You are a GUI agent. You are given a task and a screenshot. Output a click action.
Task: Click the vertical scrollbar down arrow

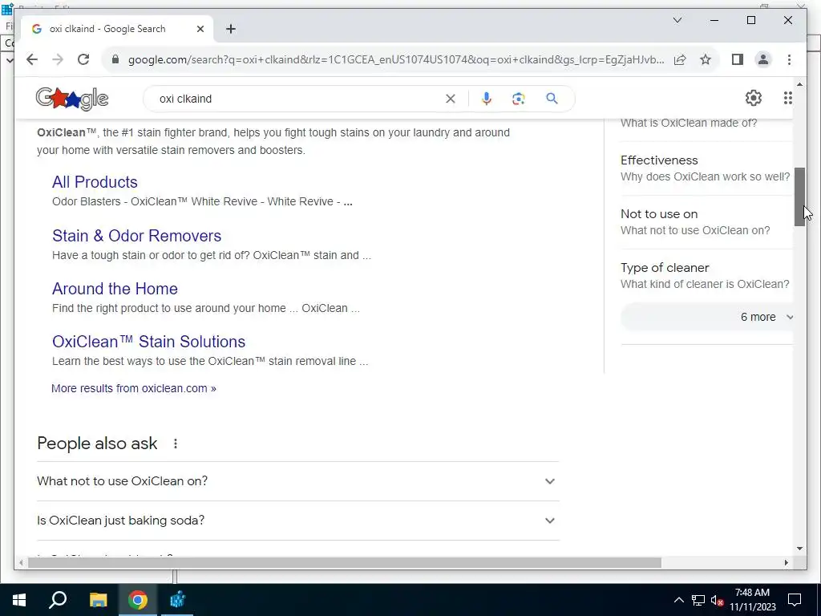click(x=799, y=549)
